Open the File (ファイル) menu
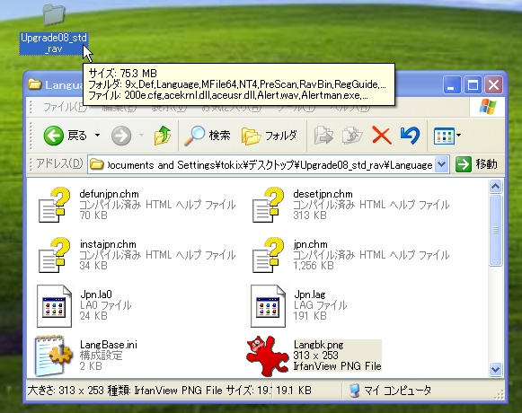The height and width of the screenshot is (413, 522). pos(65,107)
